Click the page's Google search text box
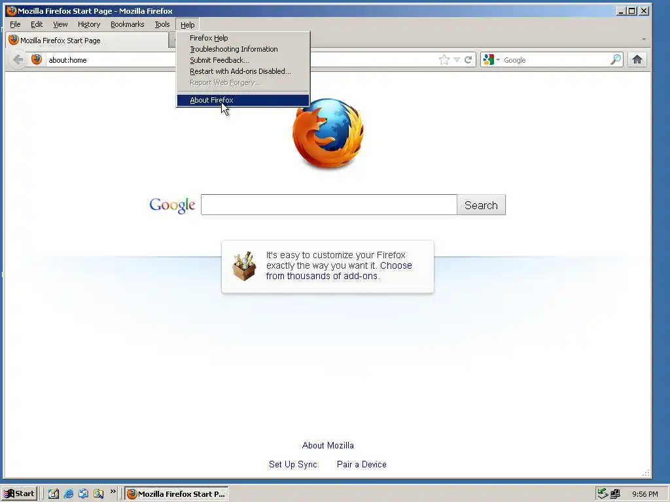 click(x=329, y=205)
